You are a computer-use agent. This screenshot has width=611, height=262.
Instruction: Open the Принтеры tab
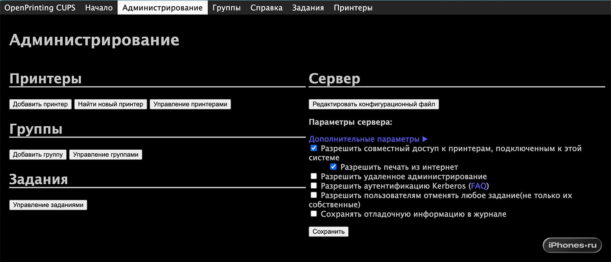click(x=353, y=8)
